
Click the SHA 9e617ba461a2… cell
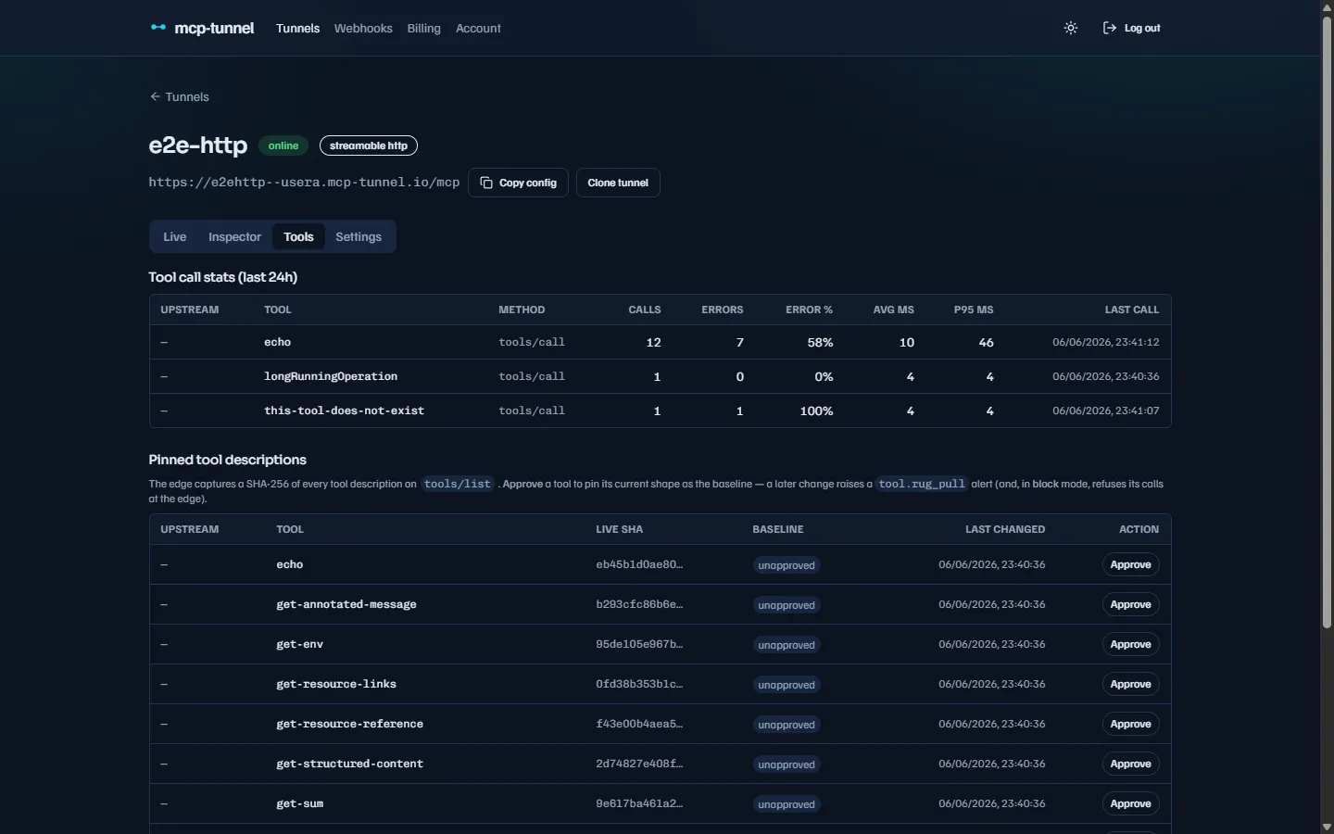[x=639, y=803]
